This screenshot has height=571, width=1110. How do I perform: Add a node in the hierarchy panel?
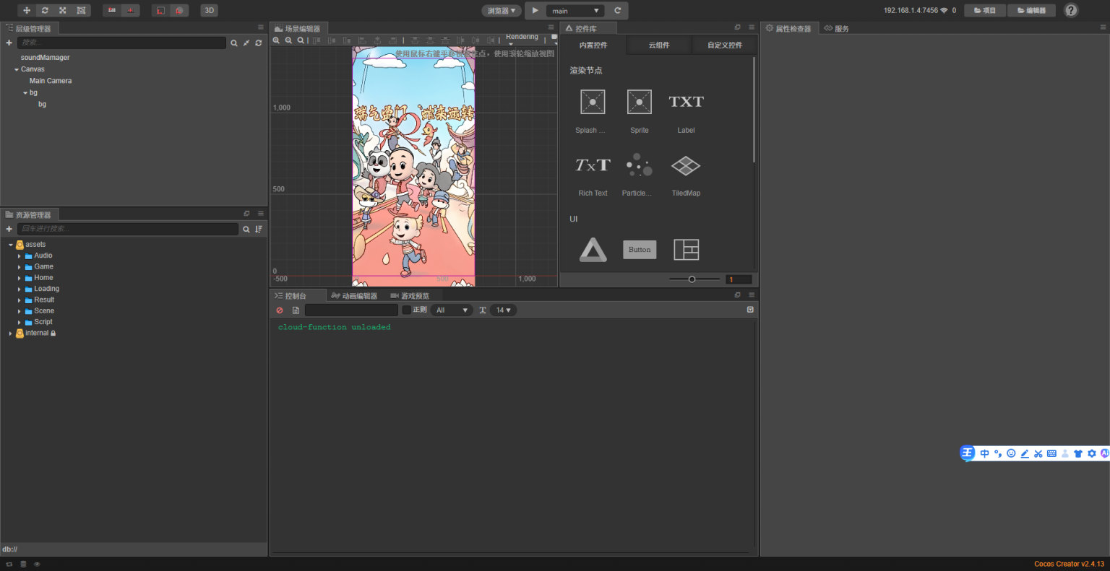point(9,43)
